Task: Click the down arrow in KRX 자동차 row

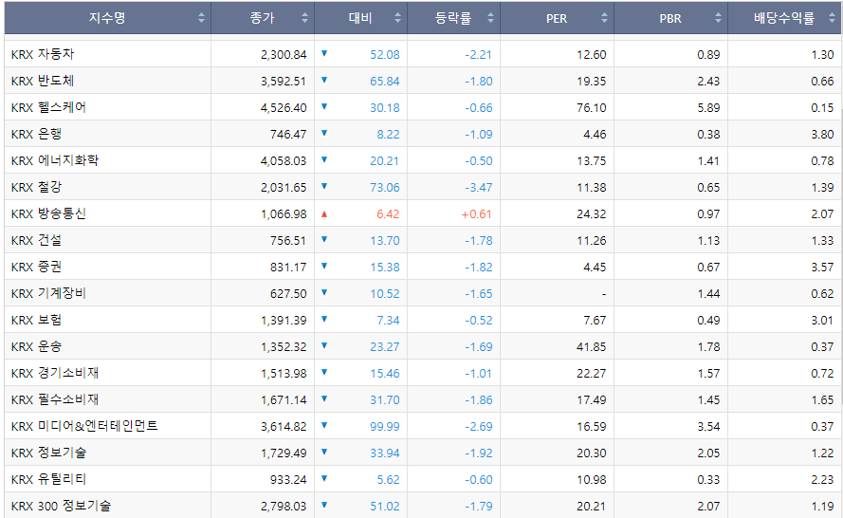Action: [x=324, y=53]
